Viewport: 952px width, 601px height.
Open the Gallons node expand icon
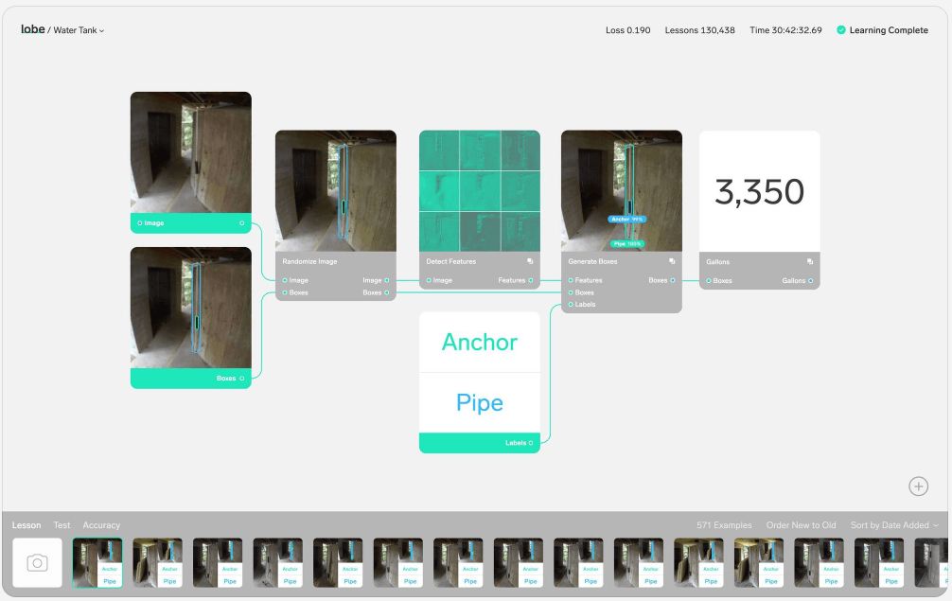pos(810,261)
